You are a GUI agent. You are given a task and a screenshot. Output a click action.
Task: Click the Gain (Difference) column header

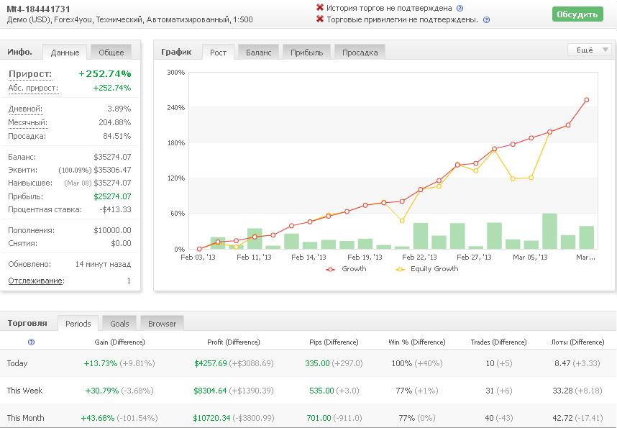tap(119, 342)
